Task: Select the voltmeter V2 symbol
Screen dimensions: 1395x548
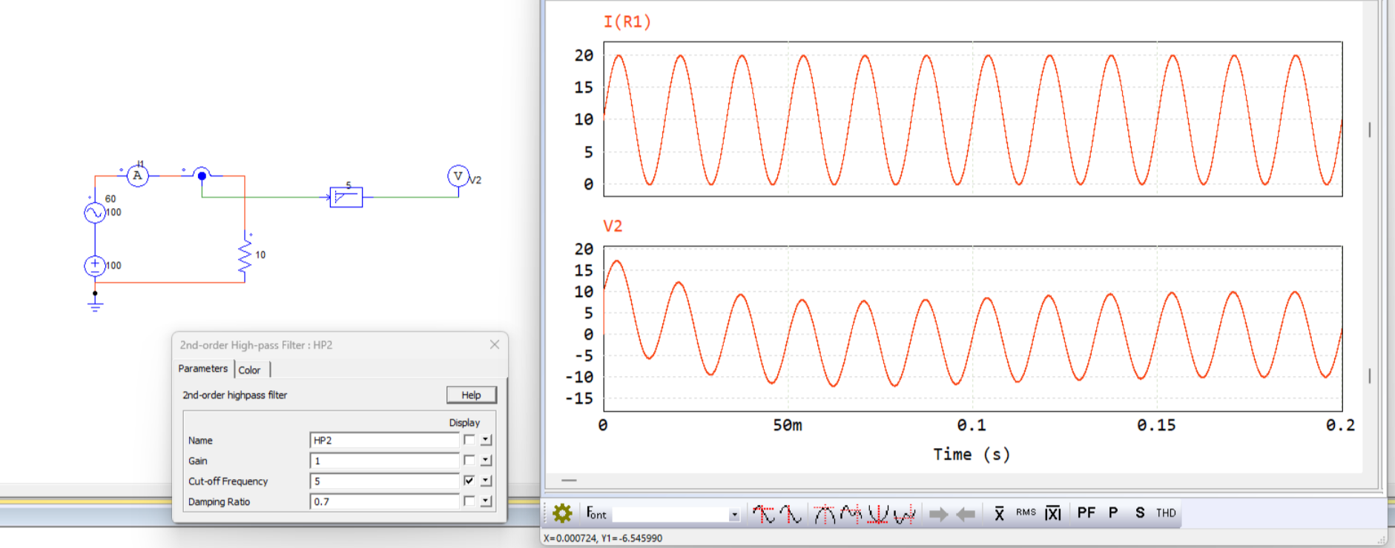Action: point(458,176)
